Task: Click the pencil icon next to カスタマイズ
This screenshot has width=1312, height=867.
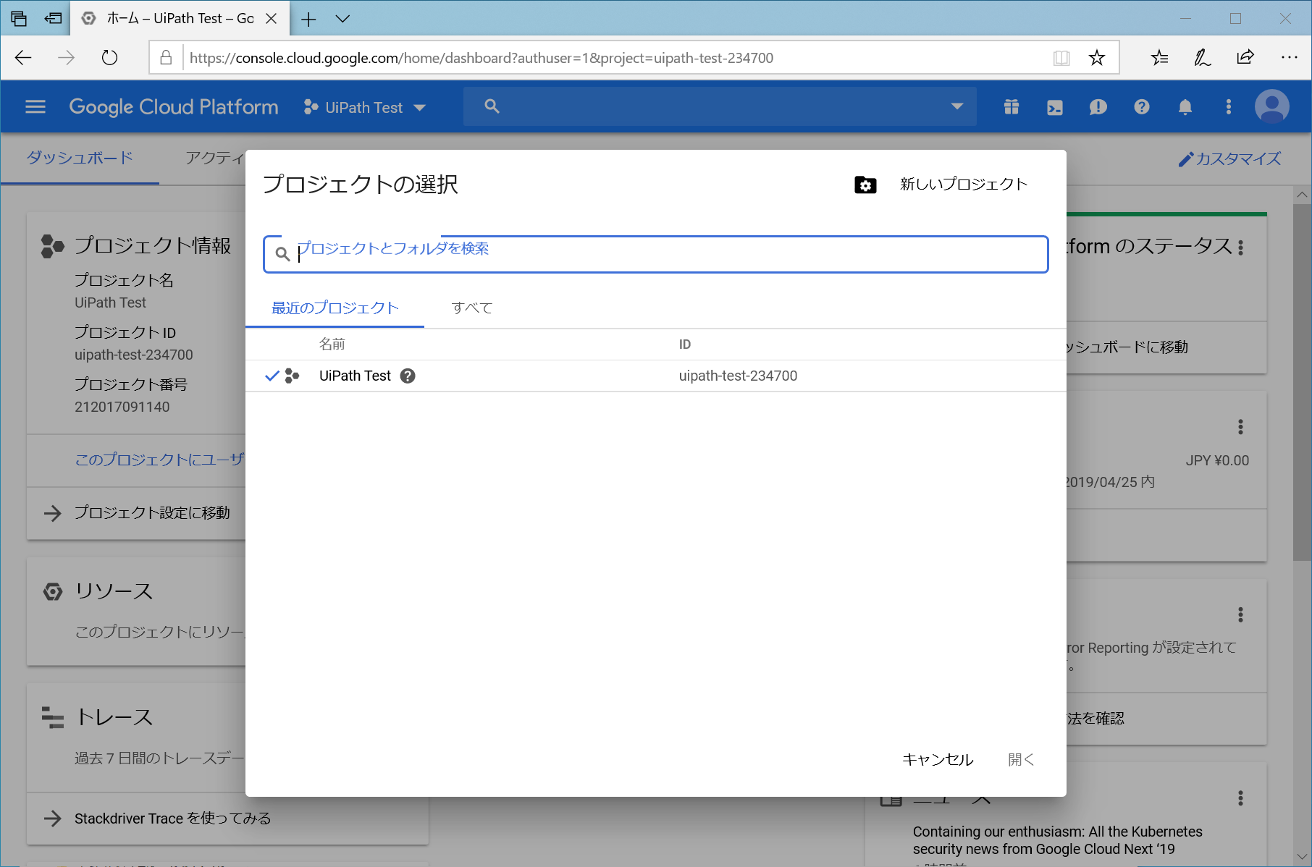Action: click(x=1185, y=159)
